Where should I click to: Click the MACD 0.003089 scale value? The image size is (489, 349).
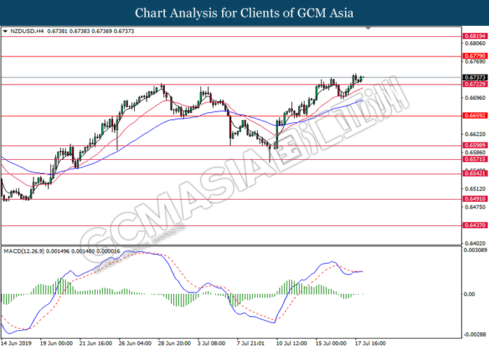[475, 250]
